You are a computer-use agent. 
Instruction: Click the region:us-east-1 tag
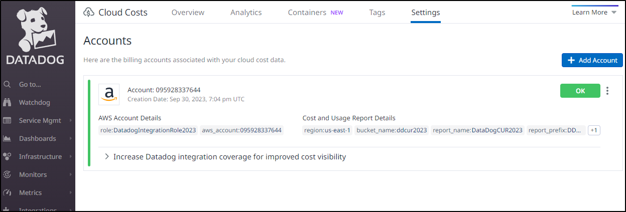[x=327, y=130]
